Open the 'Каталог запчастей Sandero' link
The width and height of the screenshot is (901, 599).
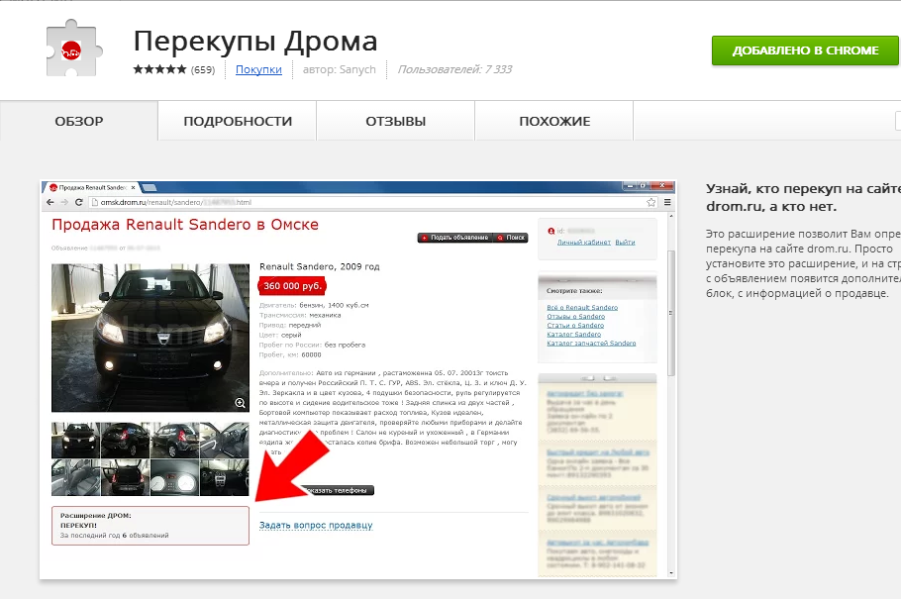click(591, 344)
